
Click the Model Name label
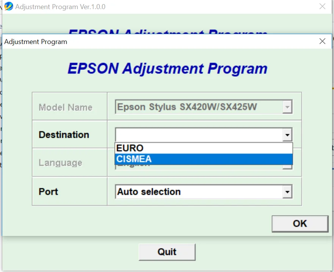pos(66,107)
